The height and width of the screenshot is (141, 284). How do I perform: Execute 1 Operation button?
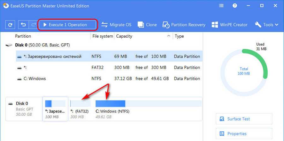pyautogui.click(x=68, y=25)
